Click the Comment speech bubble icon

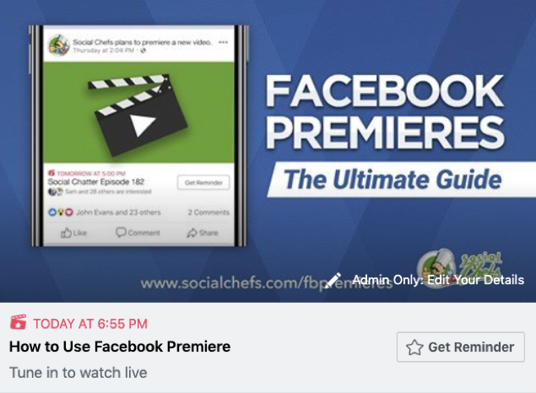(121, 232)
